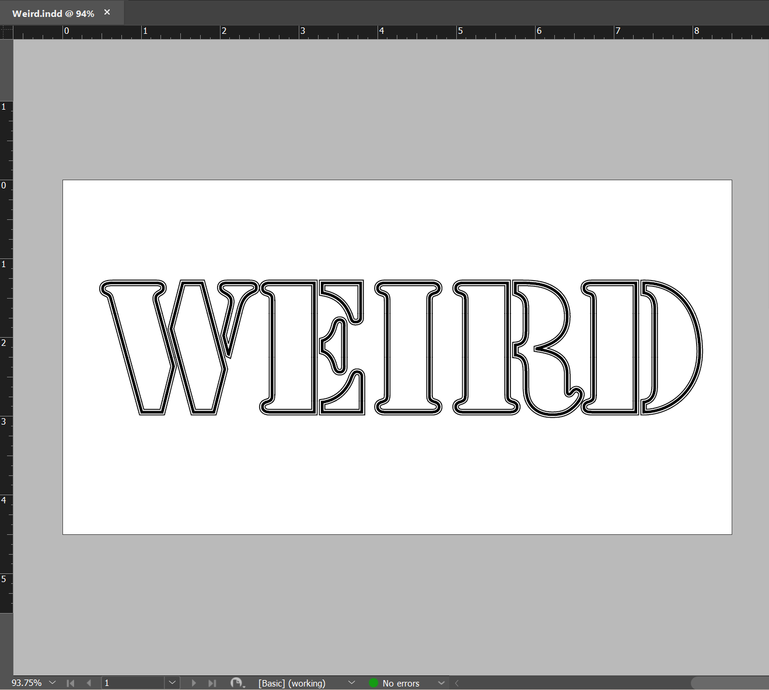Switch to the Weird.indd document tab
Viewport: 769px width, 690px height.
[53, 13]
